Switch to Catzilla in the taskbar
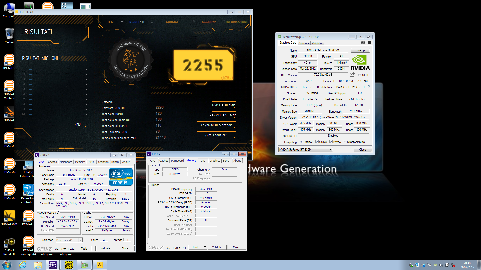This screenshot has width=481, height=270. tap(100, 265)
